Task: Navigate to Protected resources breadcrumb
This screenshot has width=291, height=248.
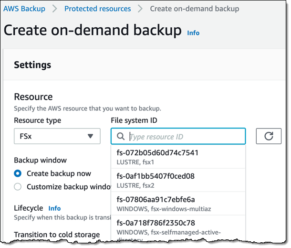Action: pyautogui.click(x=97, y=9)
